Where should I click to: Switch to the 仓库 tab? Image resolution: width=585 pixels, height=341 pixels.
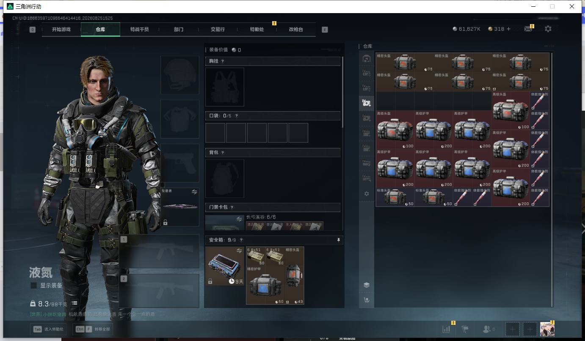click(100, 30)
